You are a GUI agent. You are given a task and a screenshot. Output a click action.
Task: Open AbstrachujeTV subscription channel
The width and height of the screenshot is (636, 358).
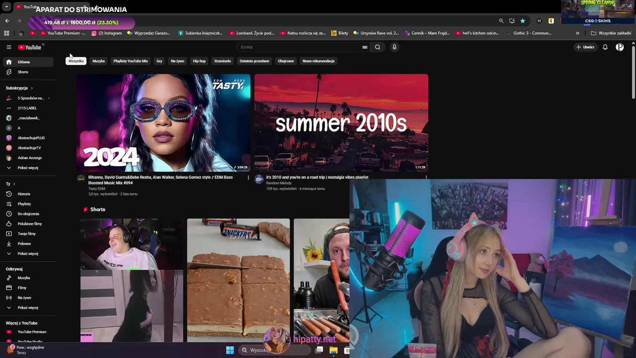click(x=28, y=148)
